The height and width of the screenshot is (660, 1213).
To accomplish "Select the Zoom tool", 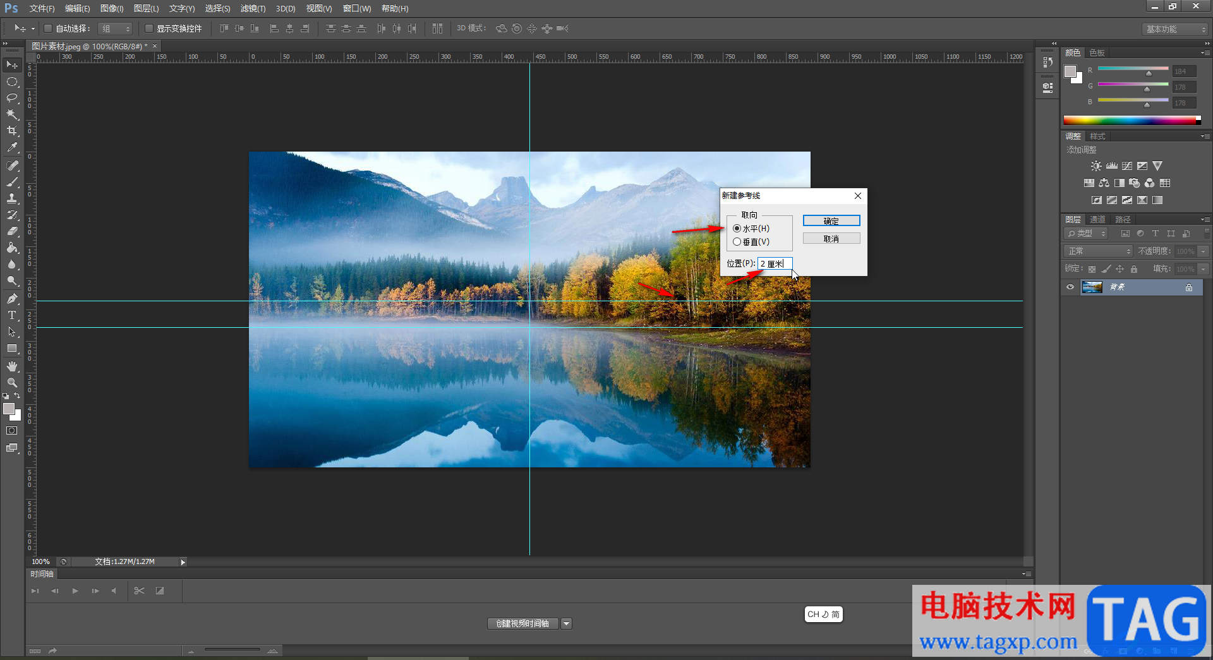I will pyautogui.click(x=12, y=382).
